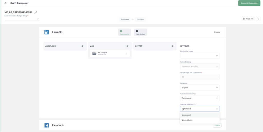Select the Start Date field
This screenshot has height=132, width=263.
click(x=125, y=19)
